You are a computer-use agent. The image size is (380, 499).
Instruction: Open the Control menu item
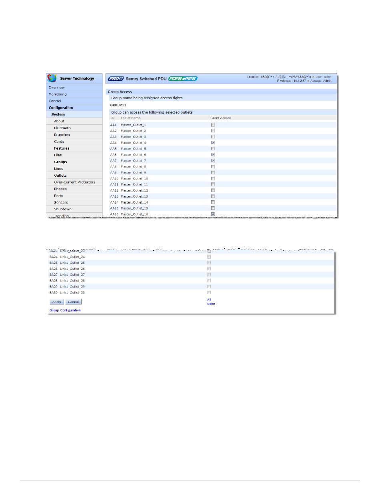coord(55,101)
